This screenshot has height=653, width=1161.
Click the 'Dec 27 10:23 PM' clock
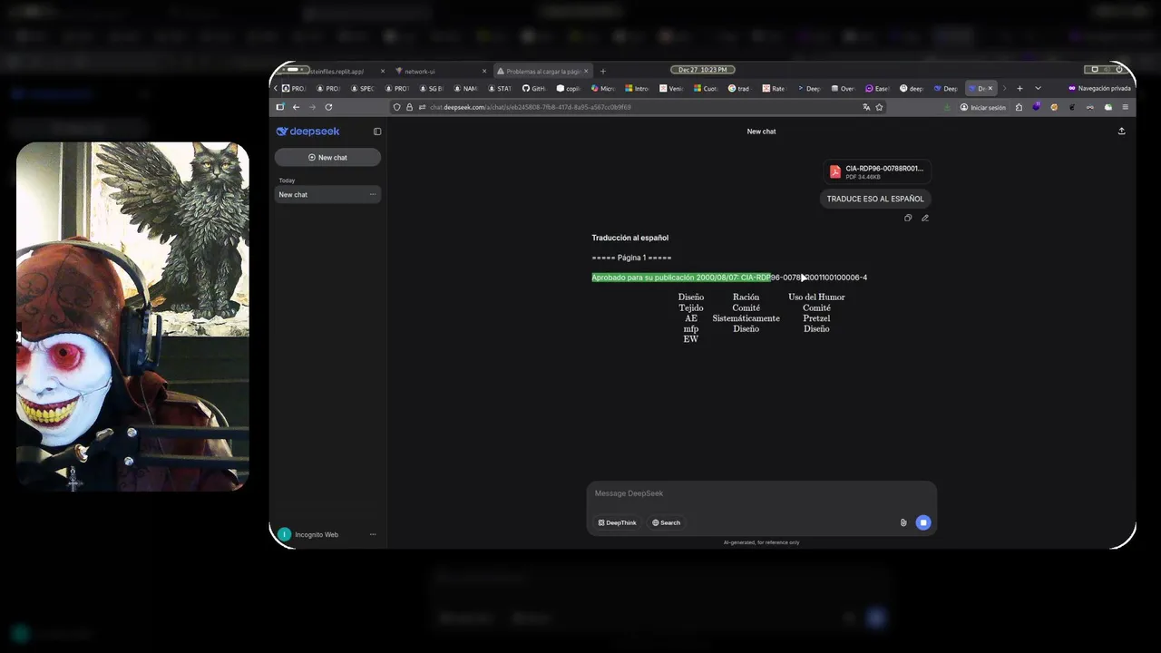[x=702, y=70]
